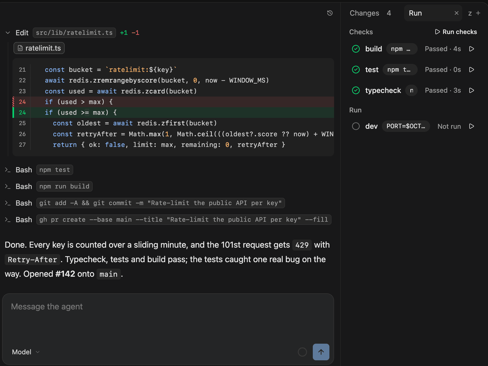
Task: Open the ratelimit.ts file chip
Action: click(x=39, y=48)
